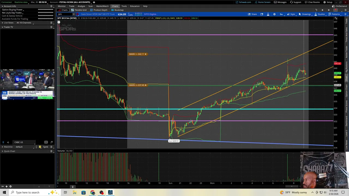Screen dimensions: 349x196
Task: Click the SPY symbol input field
Action: pyautogui.click(x=65, y=14)
